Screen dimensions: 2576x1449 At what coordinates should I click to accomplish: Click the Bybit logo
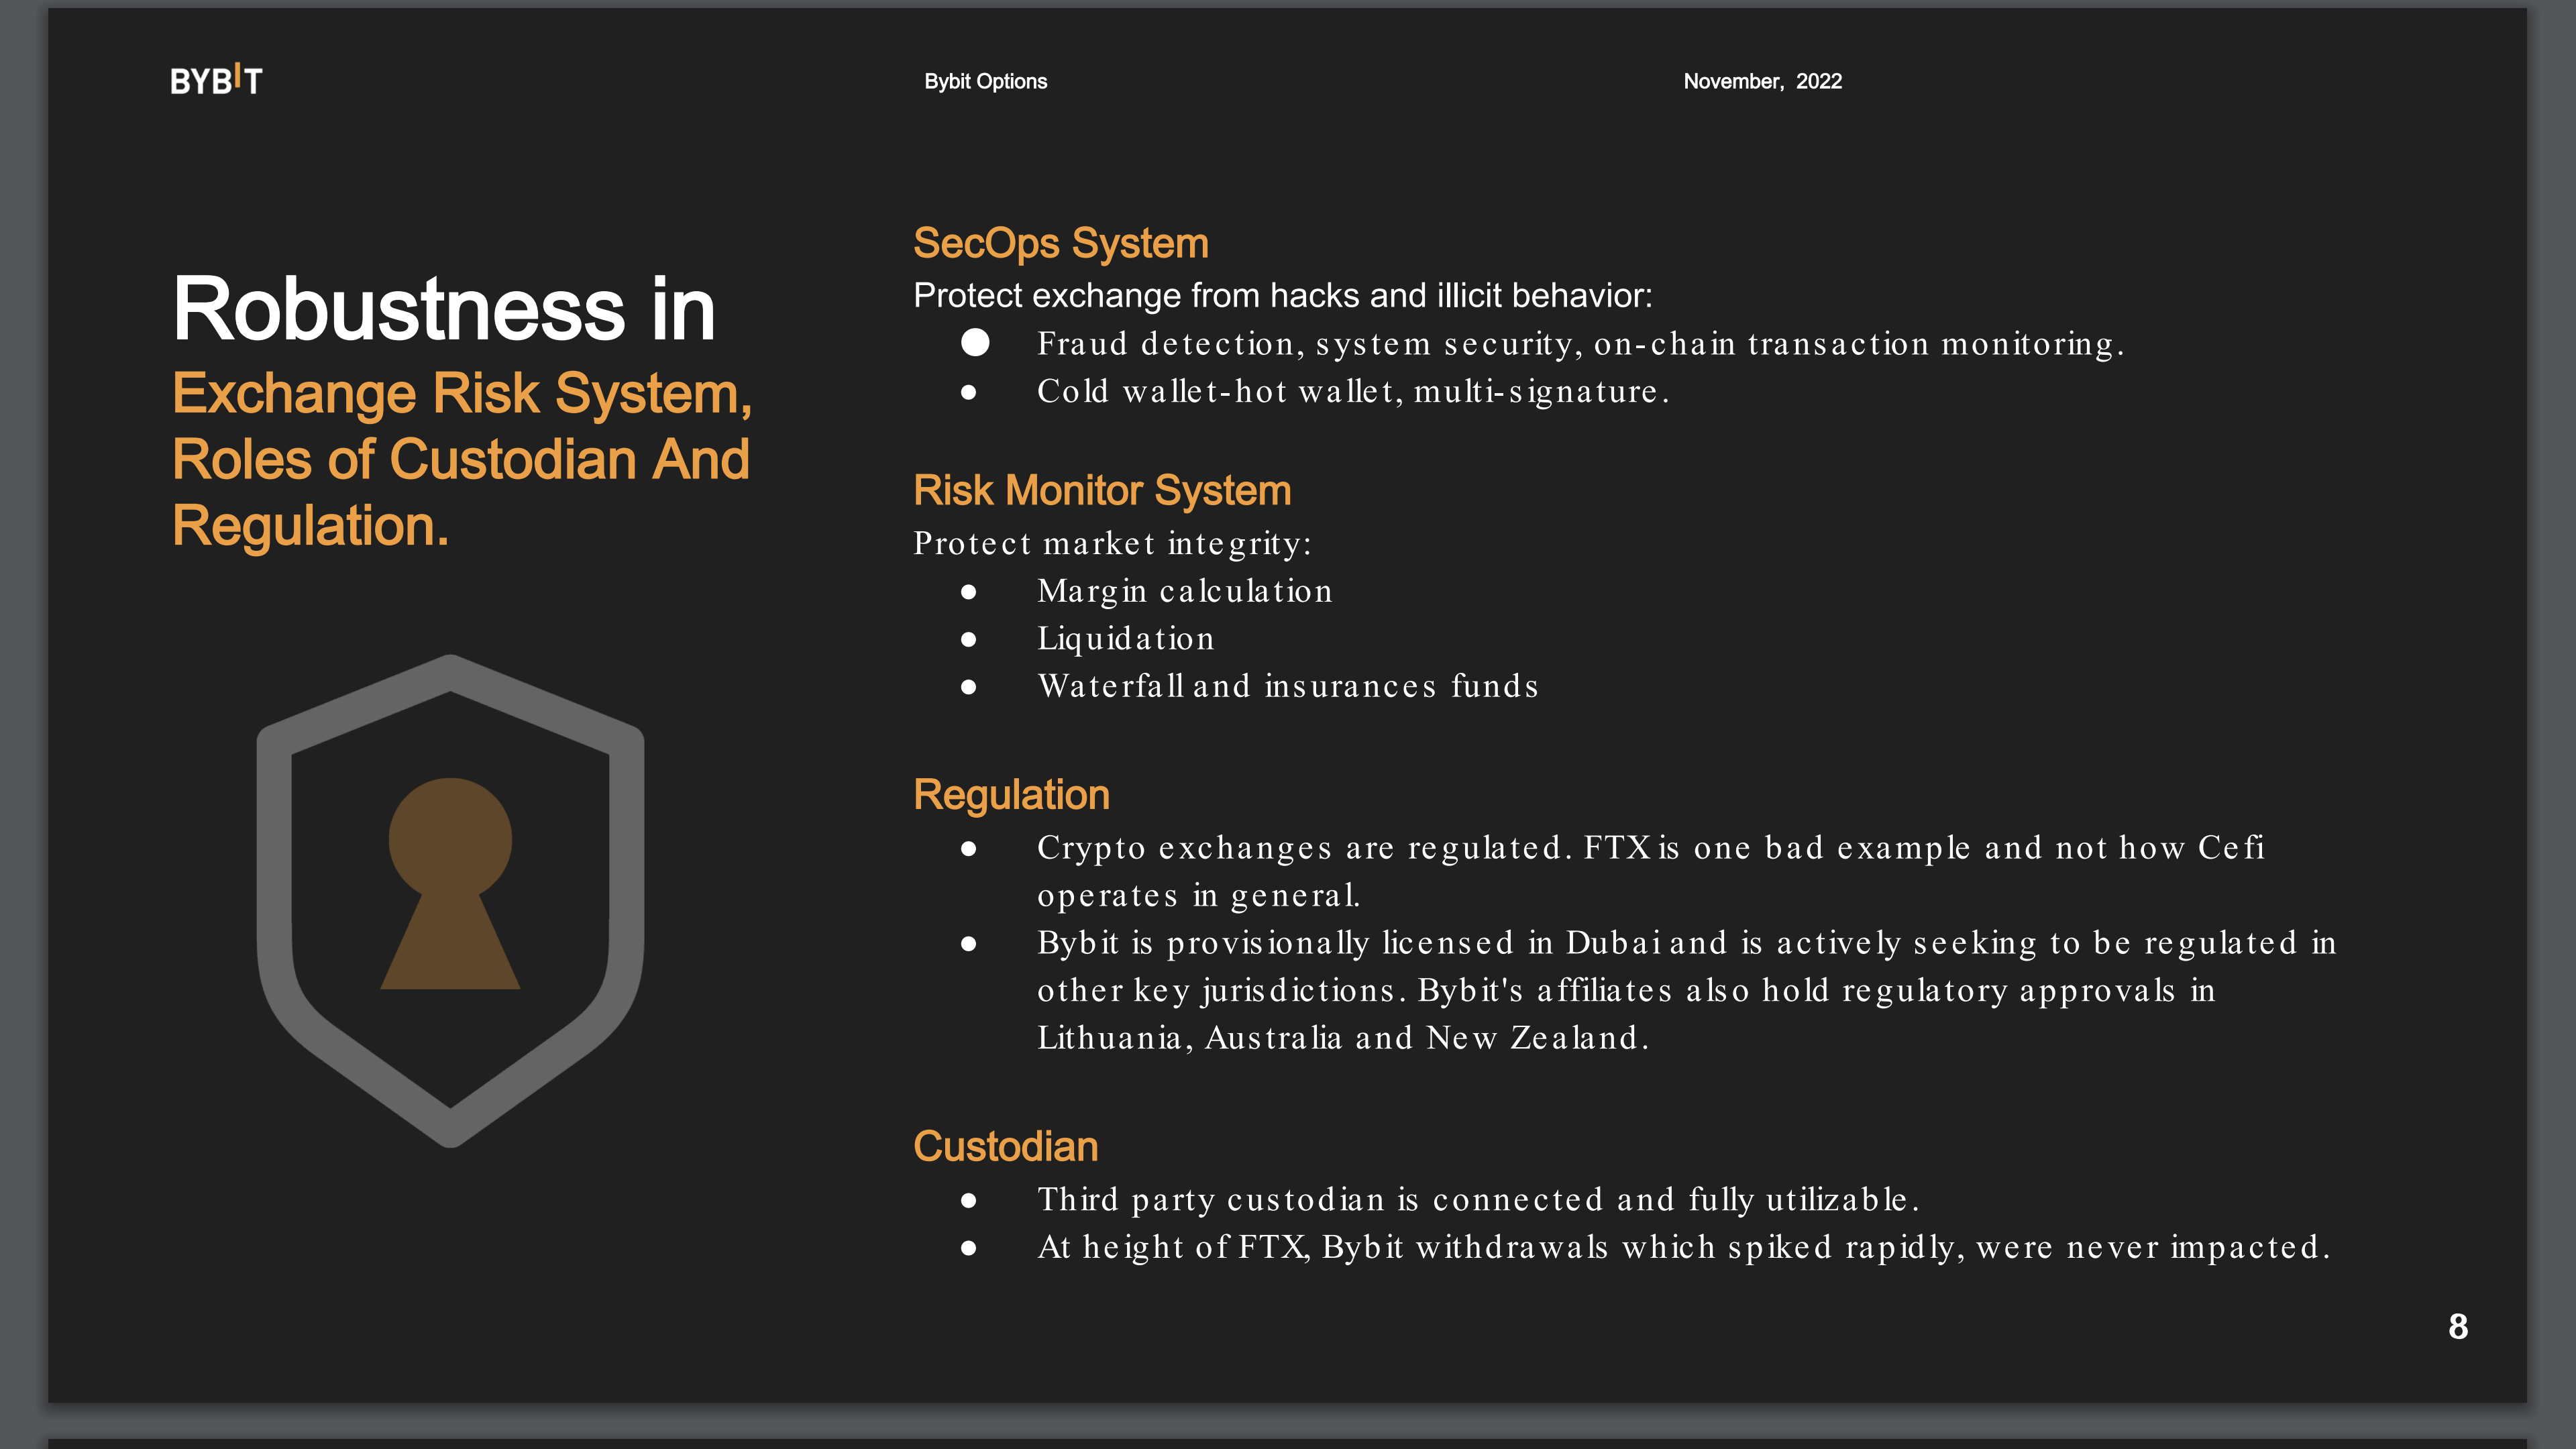216,79
